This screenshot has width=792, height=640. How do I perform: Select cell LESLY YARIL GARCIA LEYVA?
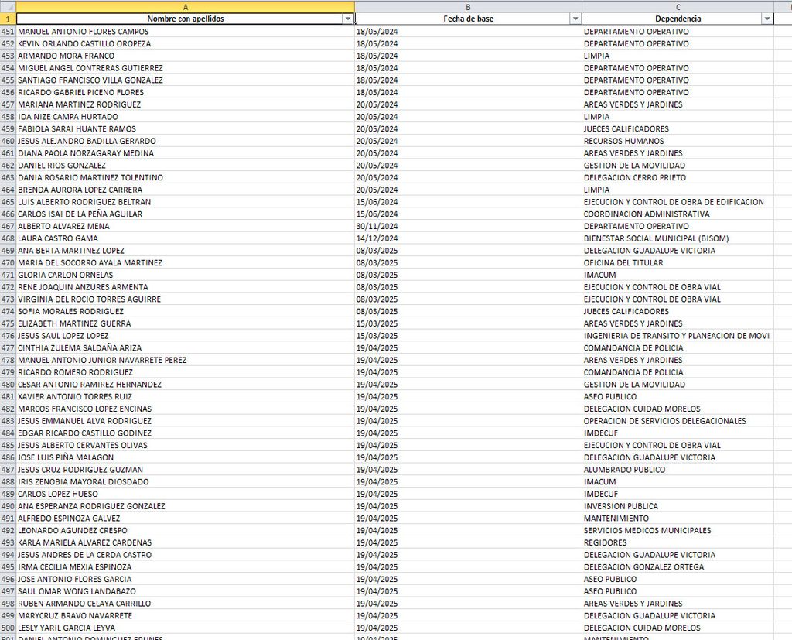click(186, 628)
